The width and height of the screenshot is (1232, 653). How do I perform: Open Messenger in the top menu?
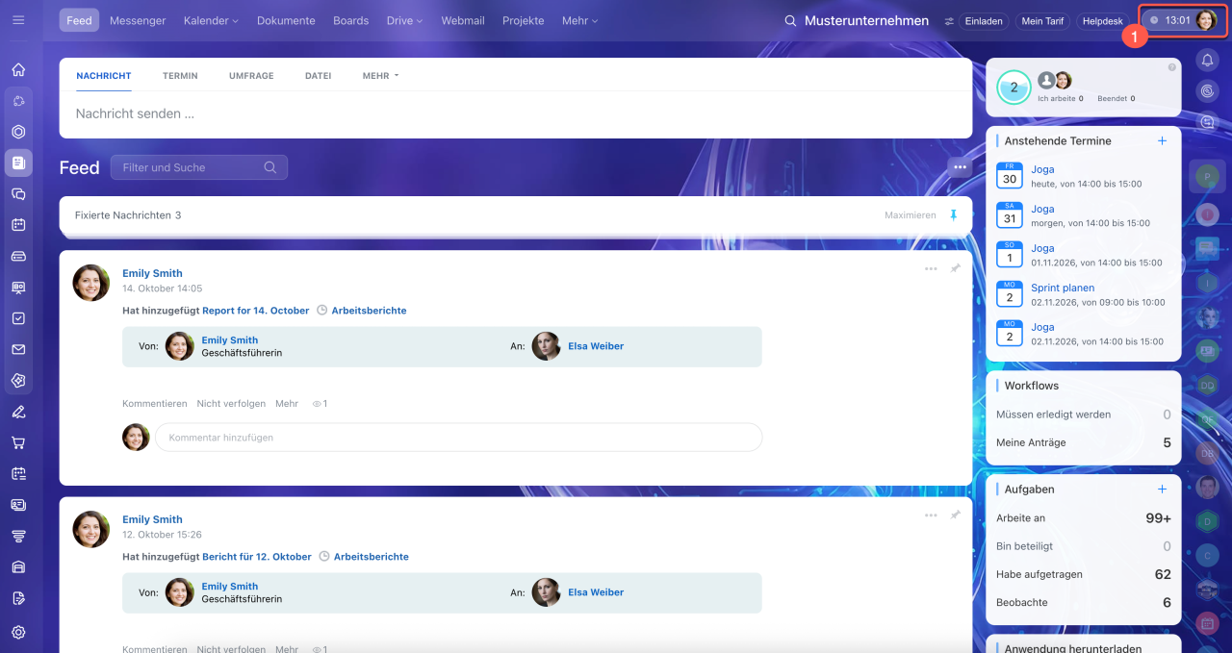click(x=138, y=20)
